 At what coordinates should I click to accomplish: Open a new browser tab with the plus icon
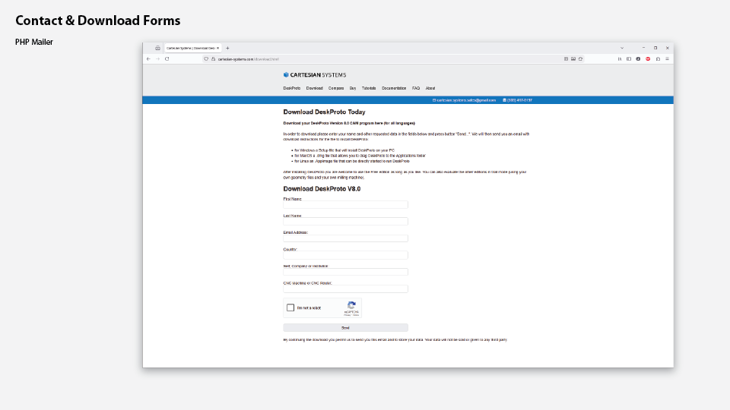pyautogui.click(x=227, y=48)
